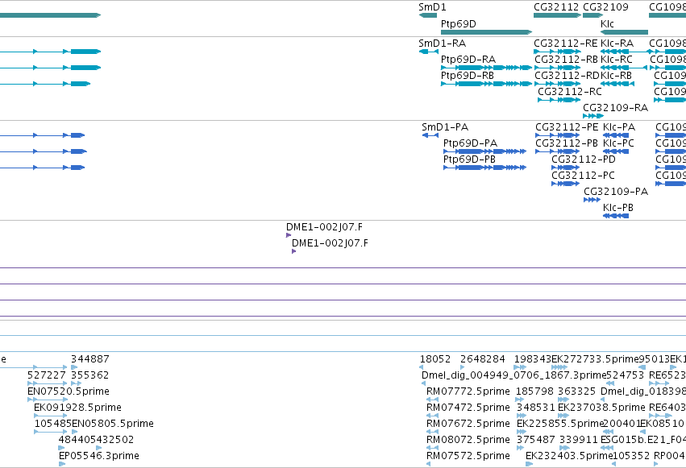The height and width of the screenshot is (468, 686).
Task: Select the SmD1-PA protein feature
Action: pyautogui.click(x=430, y=135)
